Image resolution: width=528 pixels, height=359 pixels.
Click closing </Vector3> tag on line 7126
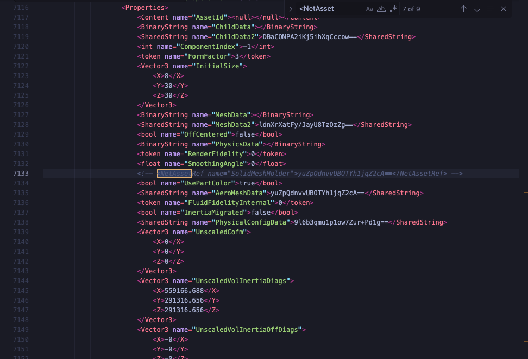click(156, 105)
